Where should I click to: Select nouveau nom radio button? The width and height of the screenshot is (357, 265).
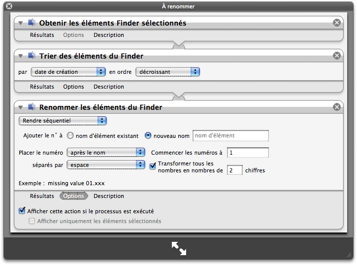(148, 135)
